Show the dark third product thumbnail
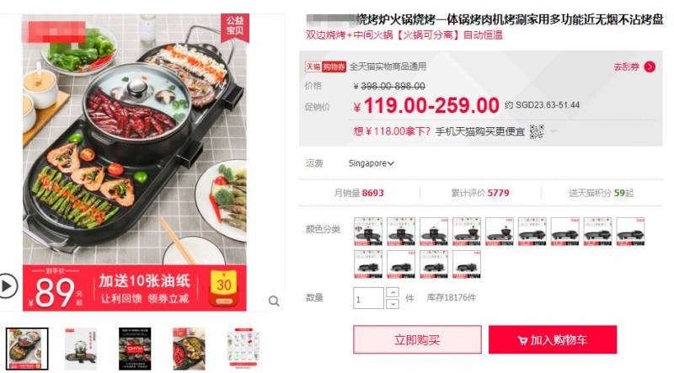The width and height of the screenshot is (674, 373). 135,349
